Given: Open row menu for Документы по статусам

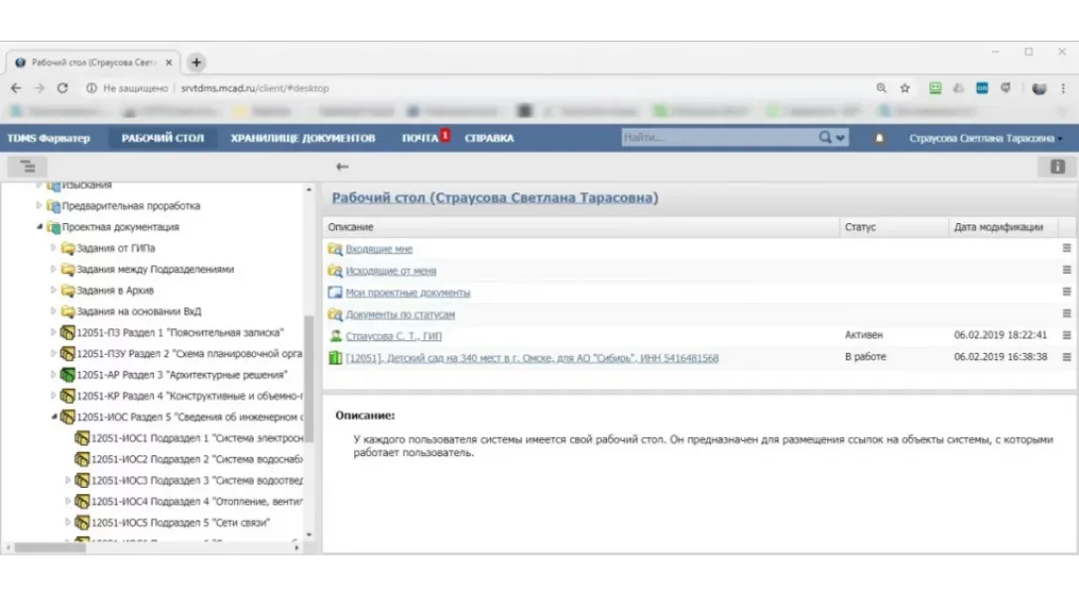Looking at the screenshot, I should tap(1067, 314).
